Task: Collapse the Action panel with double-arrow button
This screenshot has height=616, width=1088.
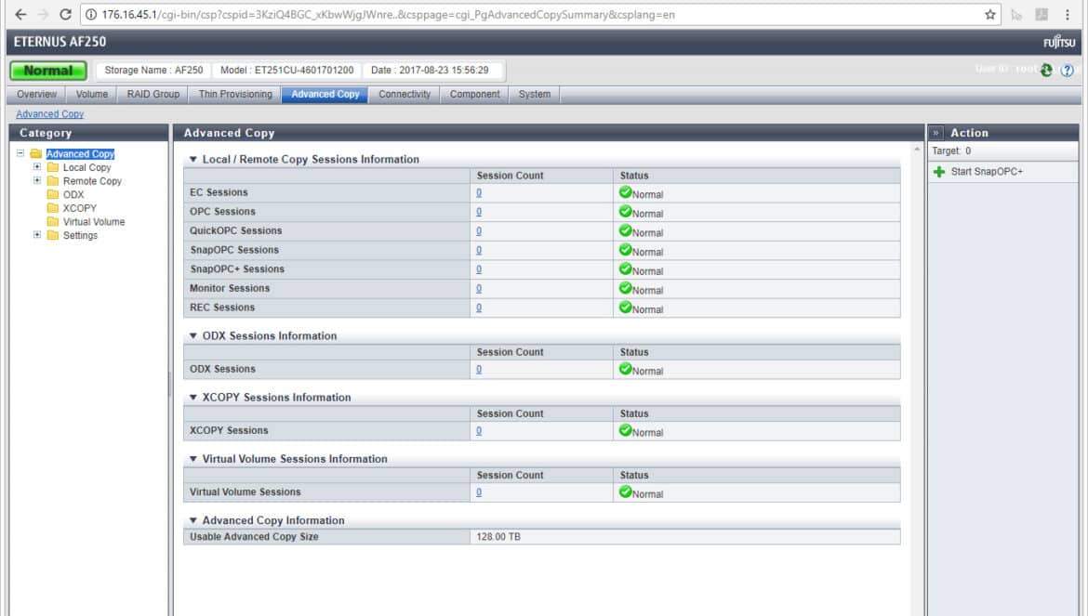Action: coord(936,132)
